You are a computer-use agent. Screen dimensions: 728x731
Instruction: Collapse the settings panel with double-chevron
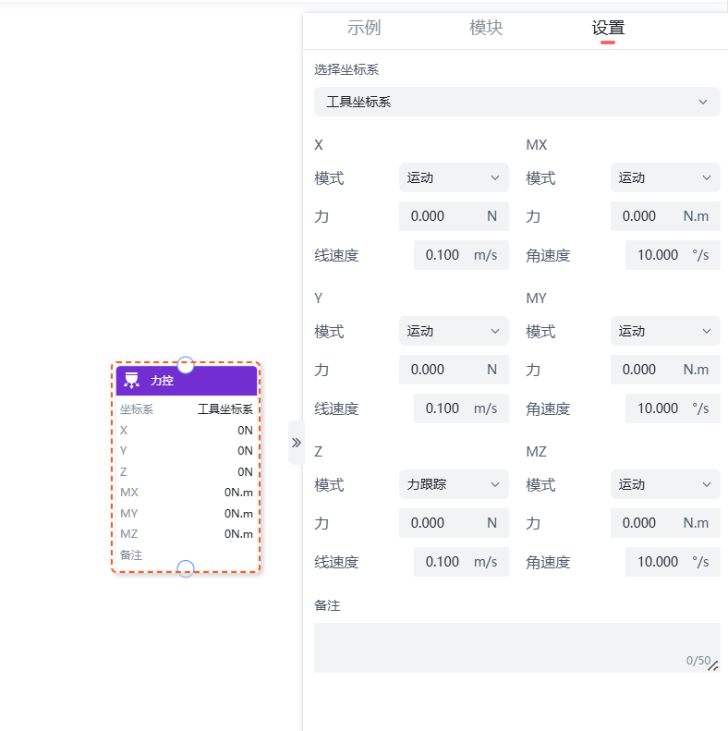coord(297,443)
